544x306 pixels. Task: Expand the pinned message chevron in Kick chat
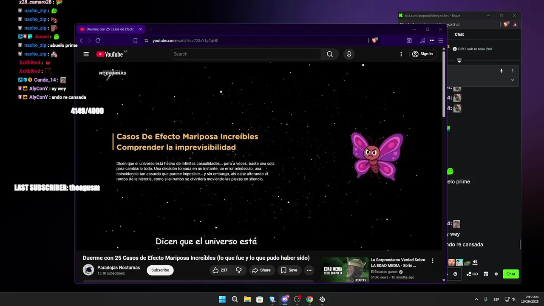click(x=513, y=79)
